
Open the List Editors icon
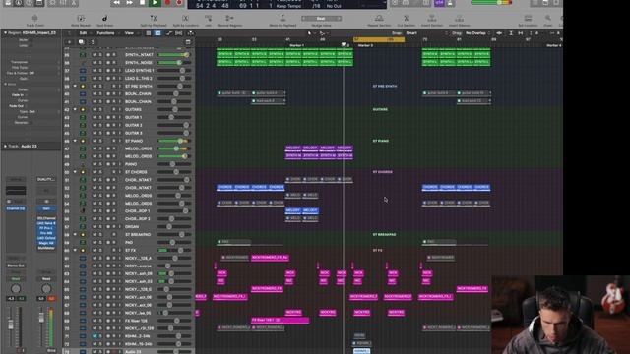click(535, 3)
